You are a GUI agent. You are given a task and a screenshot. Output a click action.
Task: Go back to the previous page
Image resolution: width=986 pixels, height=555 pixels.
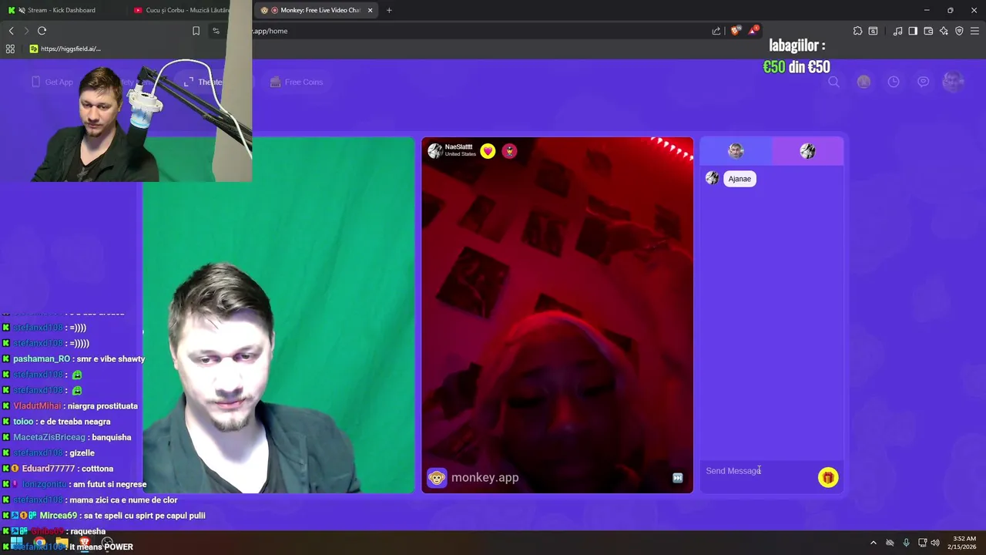(11, 31)
